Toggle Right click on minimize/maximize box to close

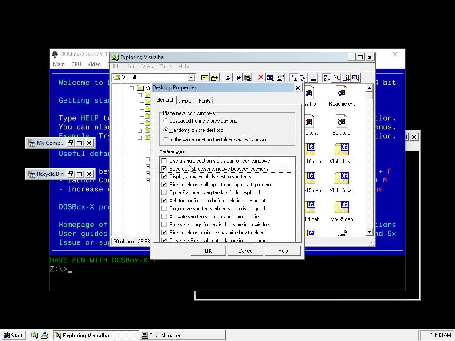click(x=164, y=232)
